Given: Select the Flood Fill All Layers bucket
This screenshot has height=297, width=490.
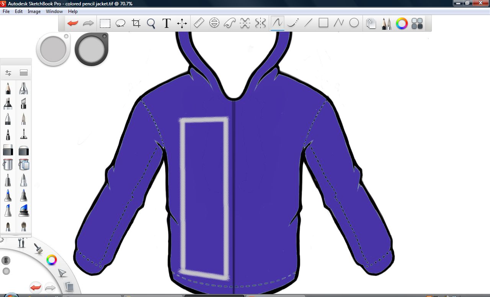Looking at the screenshot, I should click(x=24, y=165).
